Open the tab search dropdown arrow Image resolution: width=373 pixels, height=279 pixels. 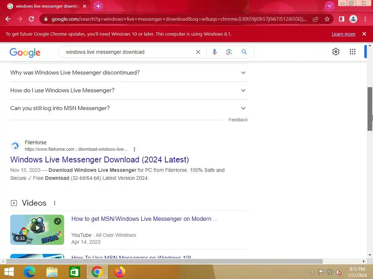[329, 6]
